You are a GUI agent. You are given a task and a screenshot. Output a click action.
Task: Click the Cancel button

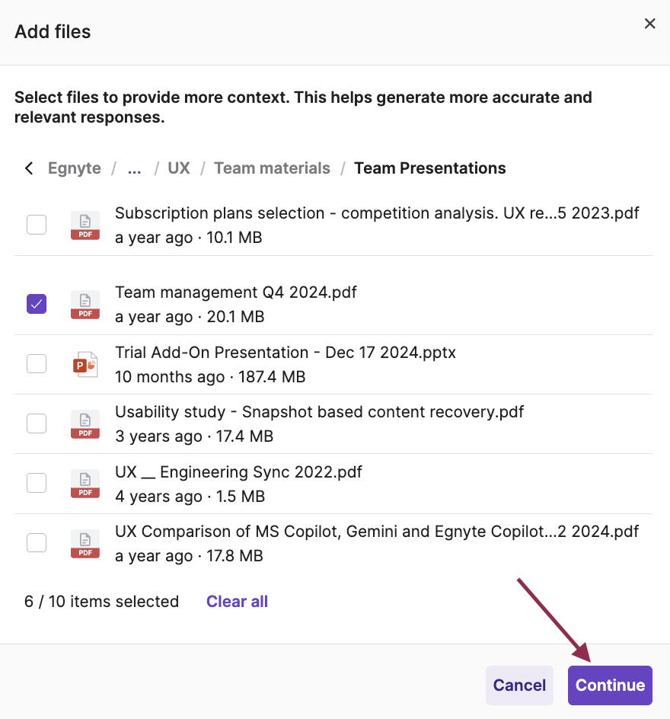(519, 685)
